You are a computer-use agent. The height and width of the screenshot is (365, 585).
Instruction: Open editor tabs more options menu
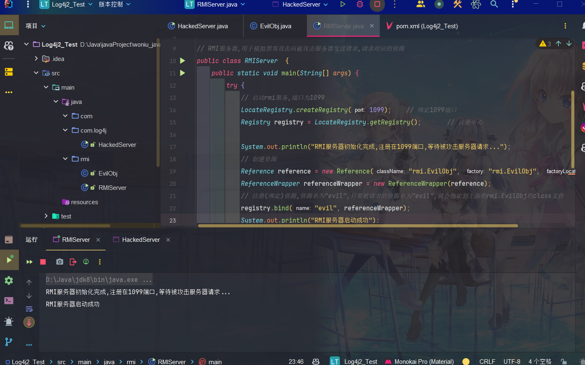coord(565,26)
